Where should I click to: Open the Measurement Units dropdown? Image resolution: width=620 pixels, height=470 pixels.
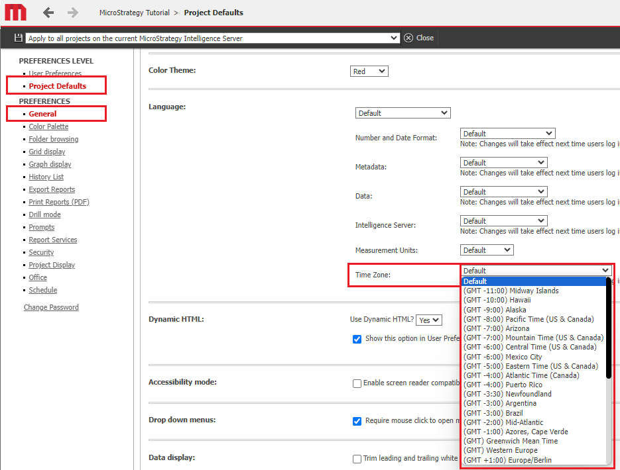(x=487, y=250)
